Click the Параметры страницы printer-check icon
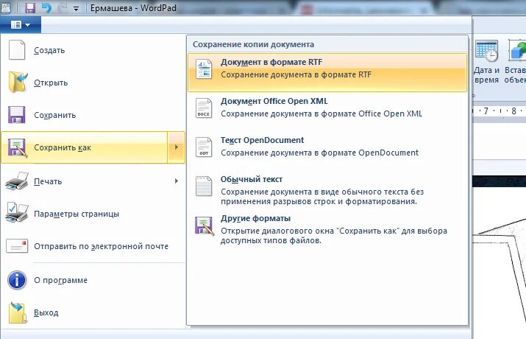 tap(17, 213)
